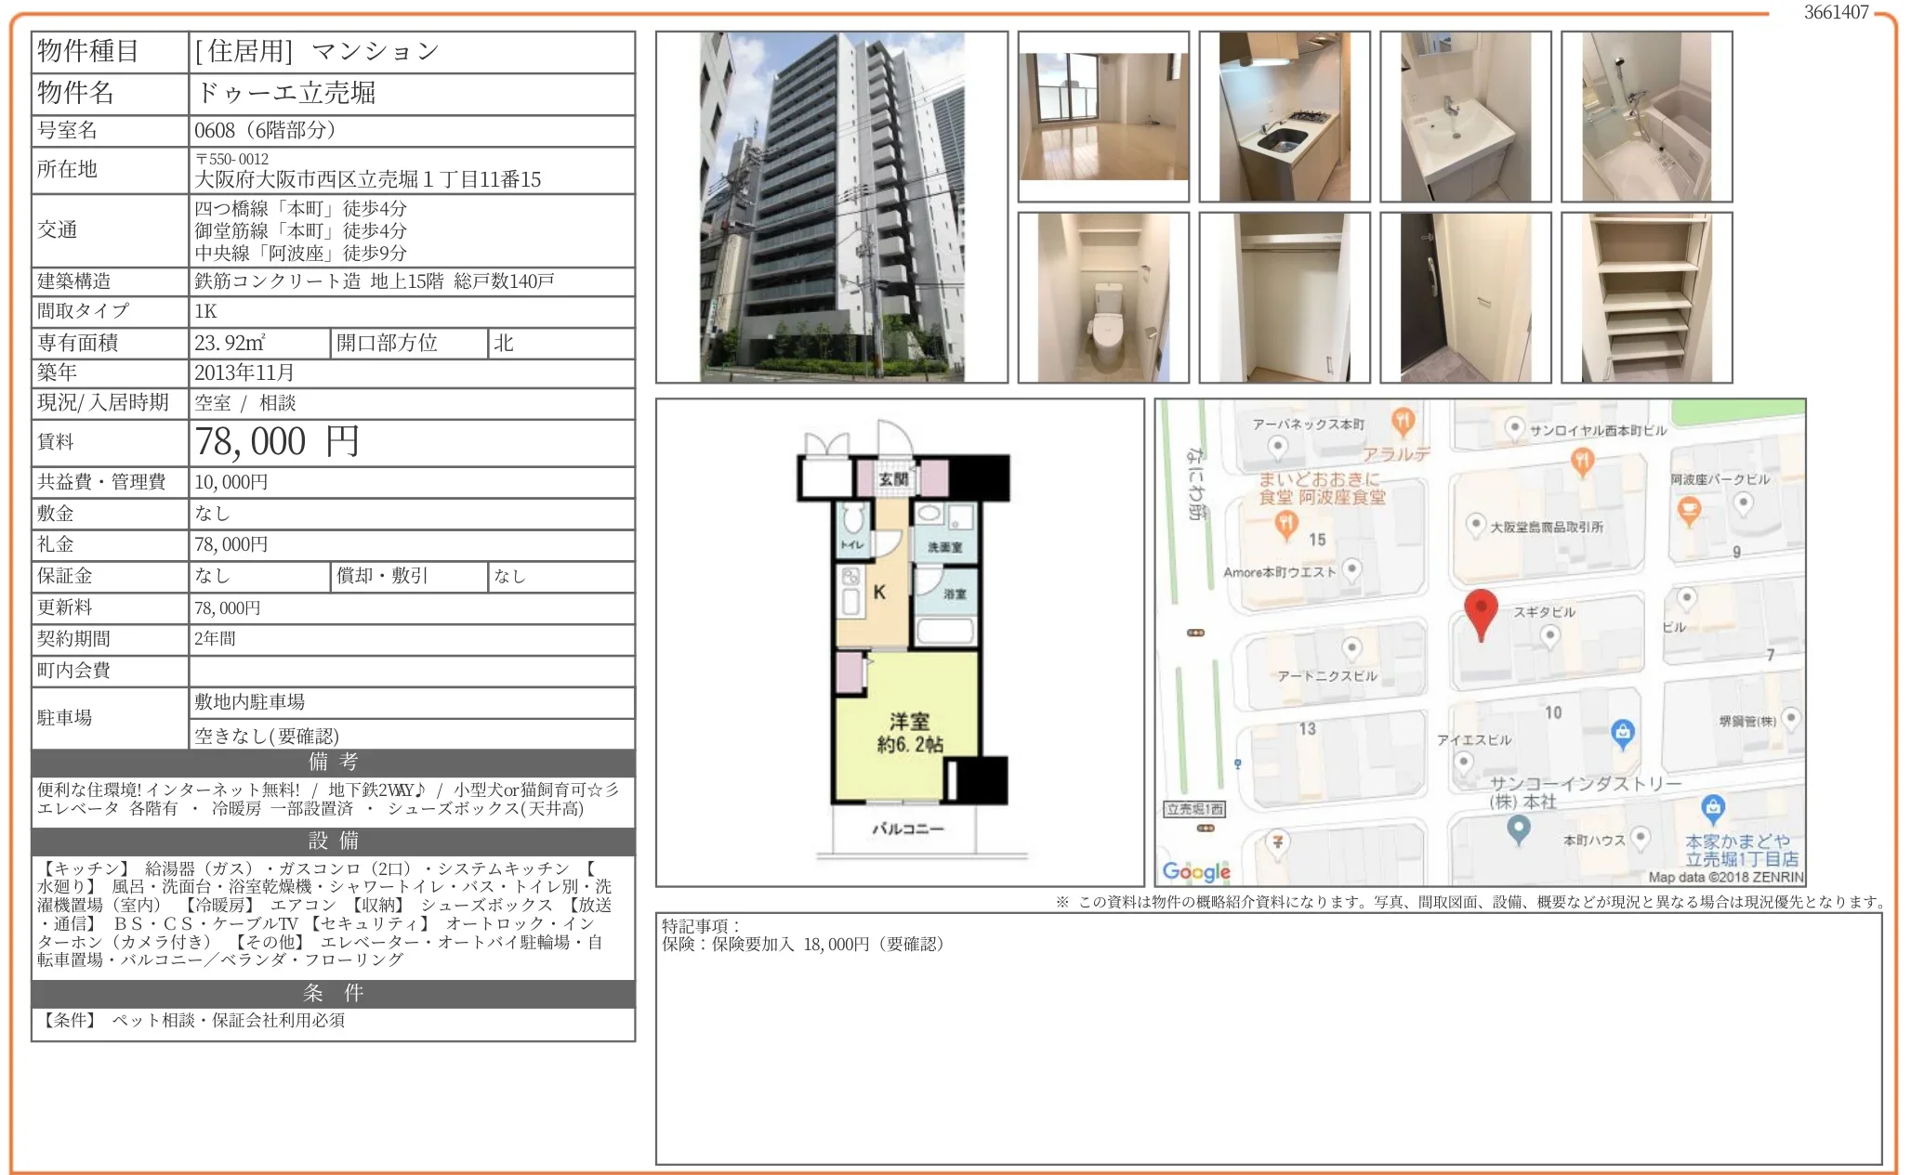Click the まいどおおきに食堂 restaurant marker
1911x1175 pixels.
click(1285, 525)
